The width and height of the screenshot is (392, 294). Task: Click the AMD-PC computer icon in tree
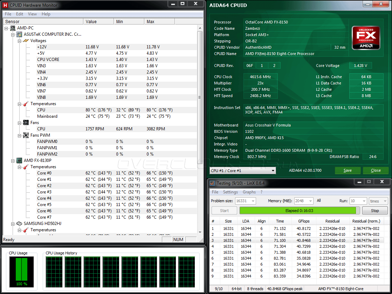click(x=13, y=28)
